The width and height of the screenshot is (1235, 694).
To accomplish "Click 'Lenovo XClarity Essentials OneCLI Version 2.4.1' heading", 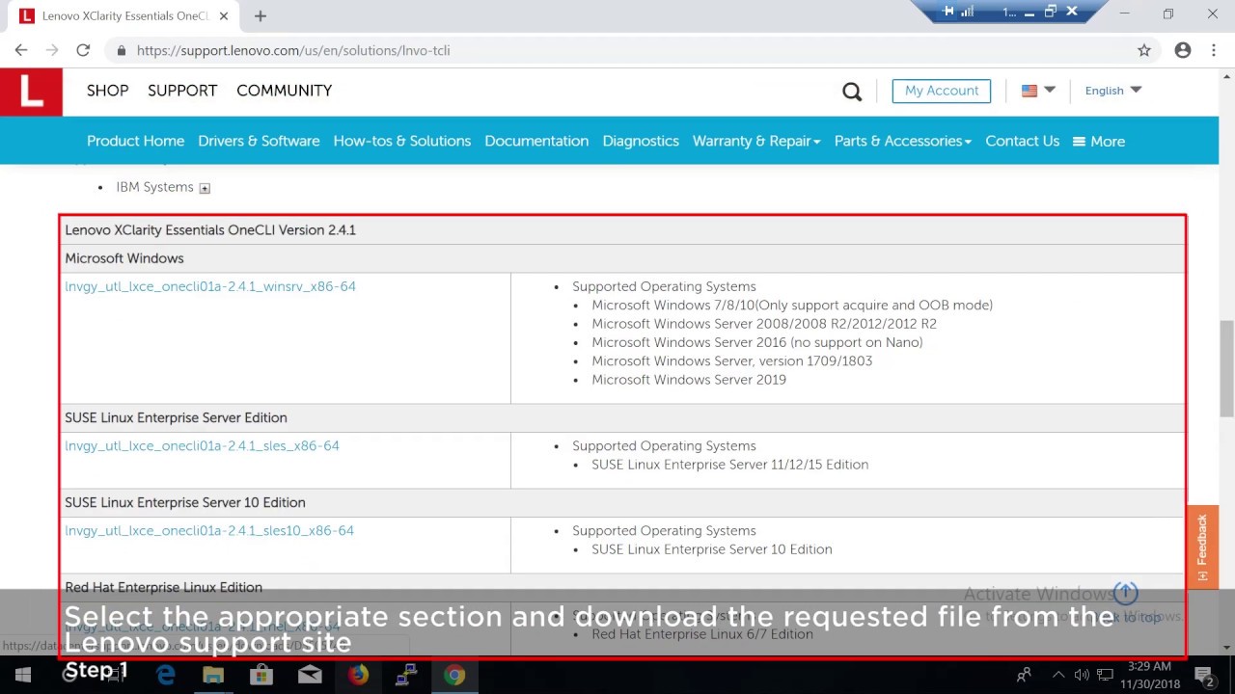I will point(210,229).
